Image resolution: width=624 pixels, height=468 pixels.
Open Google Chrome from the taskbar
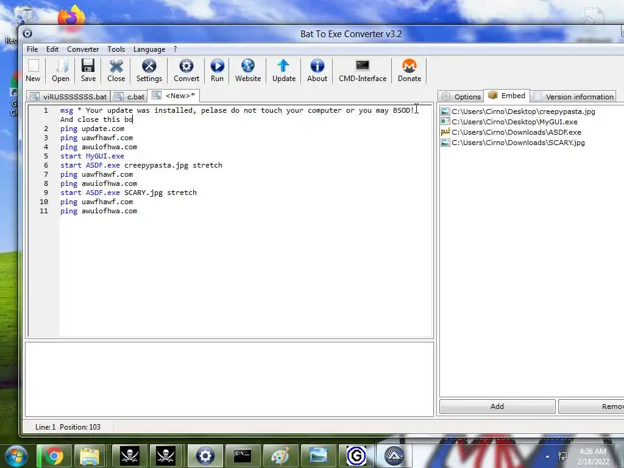coord(54,455)
